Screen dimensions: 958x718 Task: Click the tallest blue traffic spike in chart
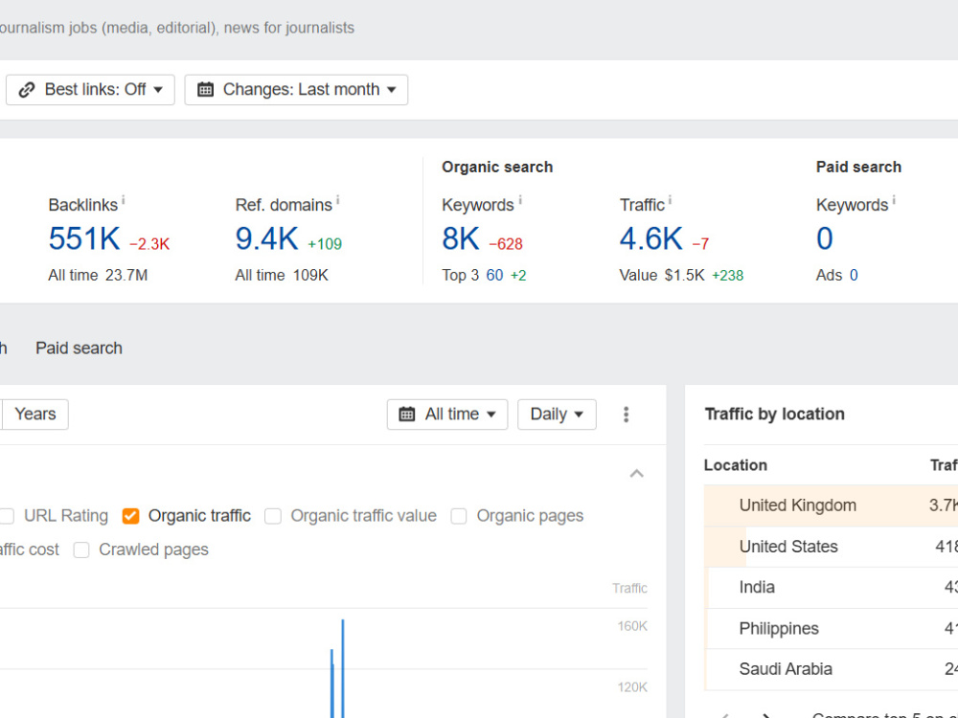[x=343, y=668]
